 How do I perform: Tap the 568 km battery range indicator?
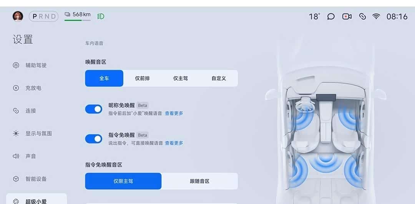point(78,16)
